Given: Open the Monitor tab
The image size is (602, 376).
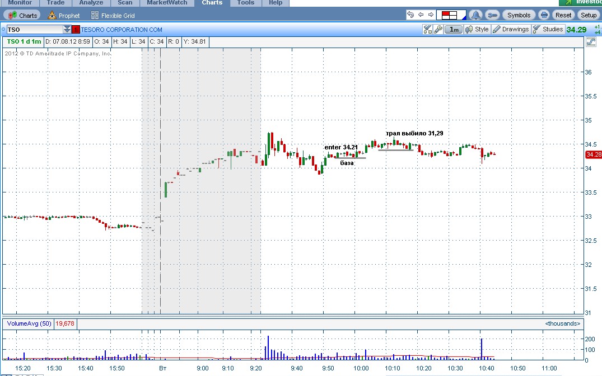Looking at the screenshot, I should pos(20,3).
